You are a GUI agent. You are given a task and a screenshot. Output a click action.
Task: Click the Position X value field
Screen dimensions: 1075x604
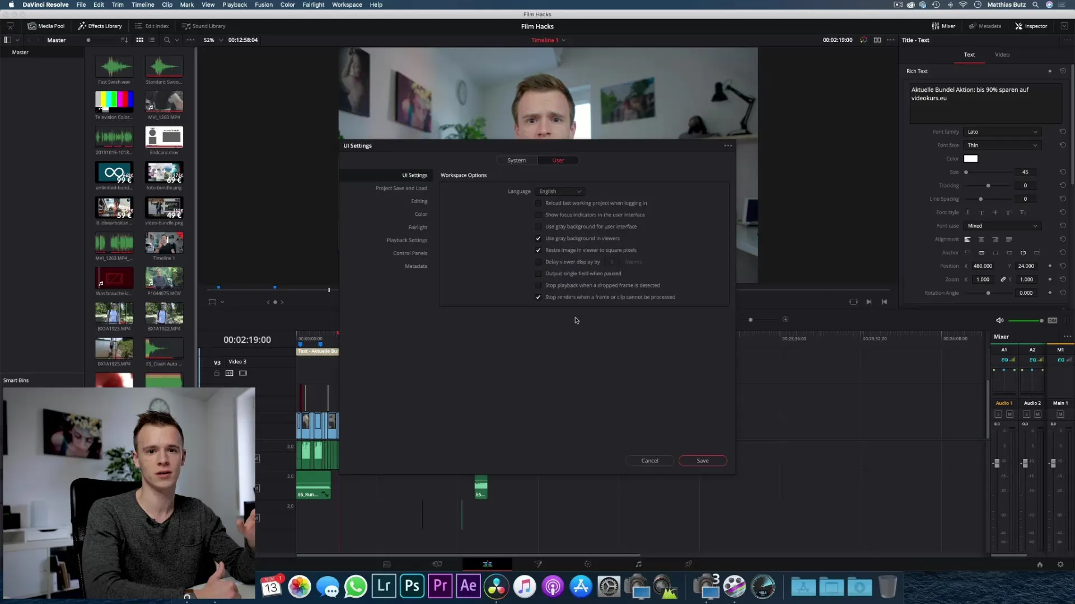pos(983,266)
